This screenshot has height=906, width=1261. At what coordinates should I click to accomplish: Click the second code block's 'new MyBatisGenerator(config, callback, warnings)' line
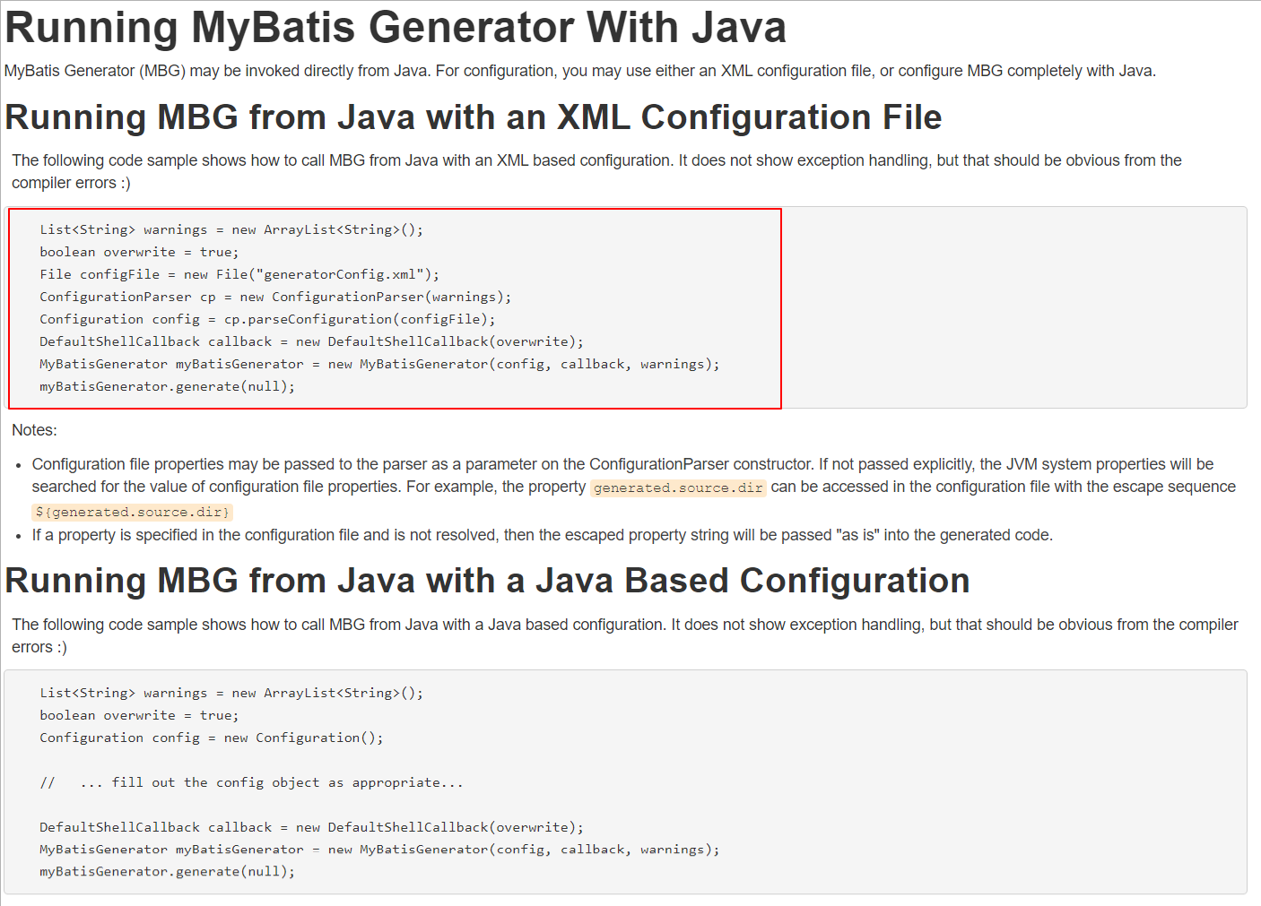coord(379,849)
